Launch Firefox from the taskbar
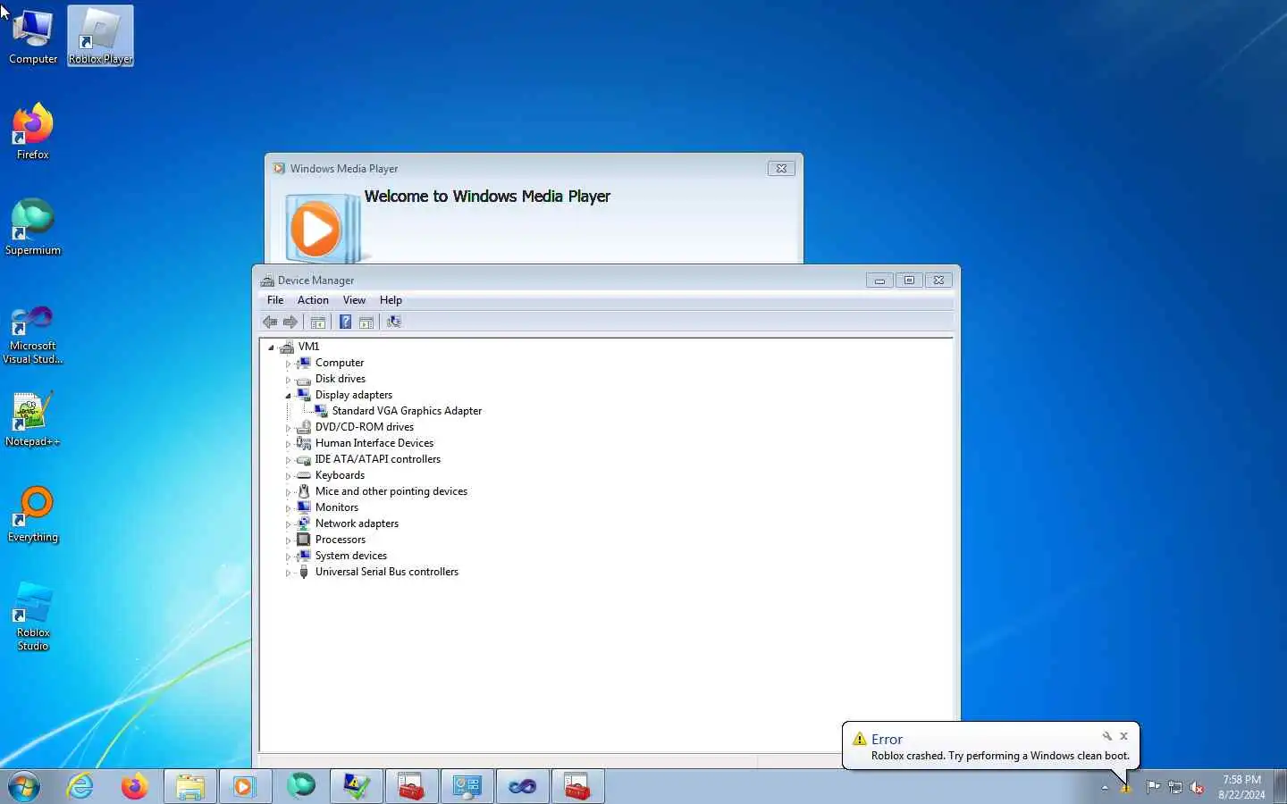The height and width of the screenshot is (804, 1287). coord(135,787)
